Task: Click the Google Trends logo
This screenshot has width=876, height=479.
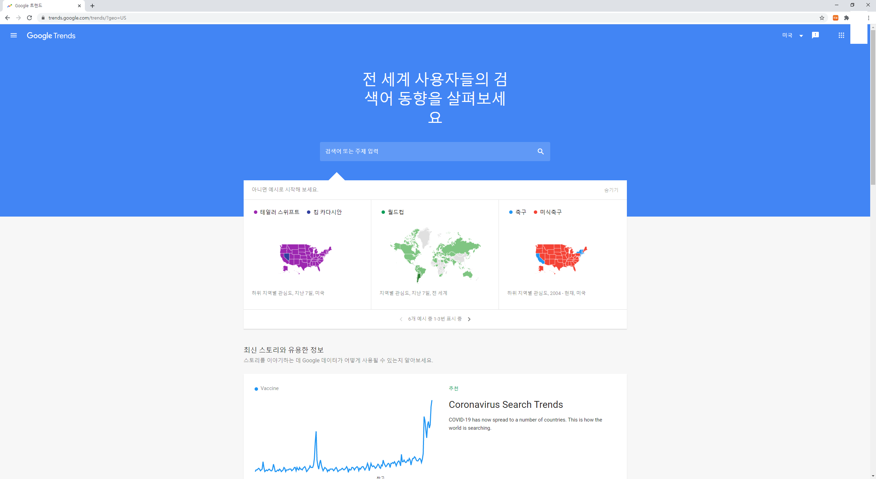Action: tap(51, 36)
